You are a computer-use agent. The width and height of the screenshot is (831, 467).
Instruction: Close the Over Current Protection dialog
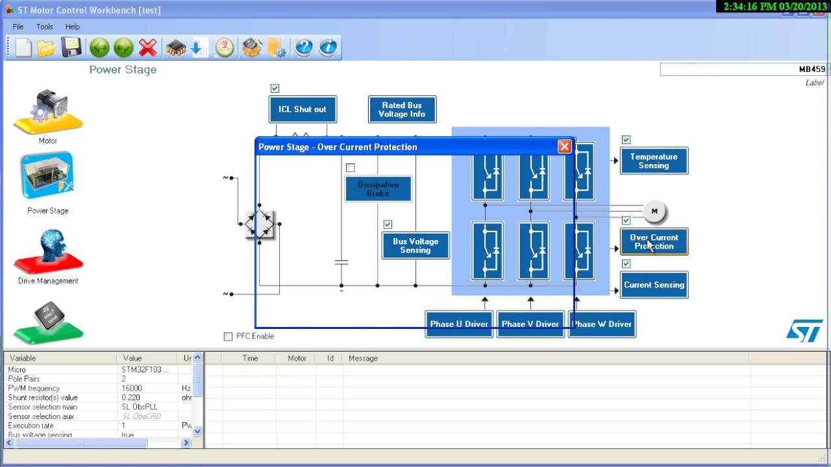coord(565,147)
